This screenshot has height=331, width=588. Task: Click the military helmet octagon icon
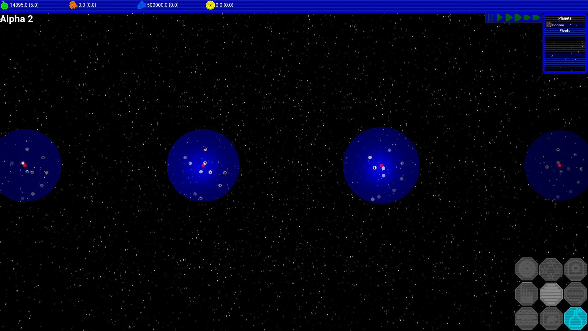point(551,318)
